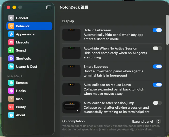The height and width of the screenshot is (137, 169).
Task: Click the Remote globe icon
Action: [x=11, y=83]
